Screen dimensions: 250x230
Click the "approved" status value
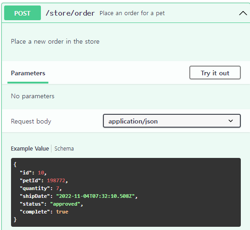coord(65,204)
